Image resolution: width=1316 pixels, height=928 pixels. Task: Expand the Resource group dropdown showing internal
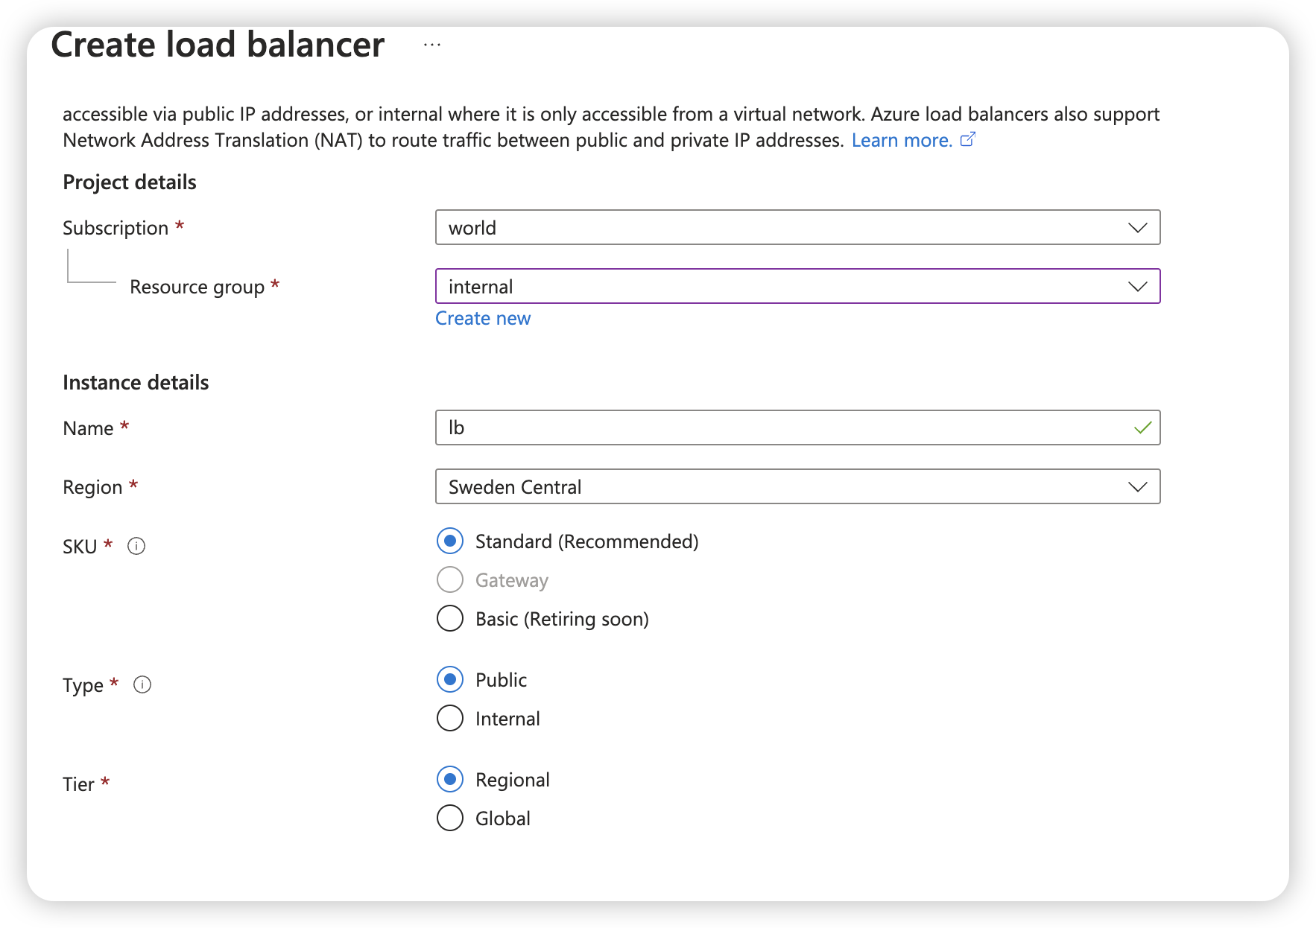(797, 286)
